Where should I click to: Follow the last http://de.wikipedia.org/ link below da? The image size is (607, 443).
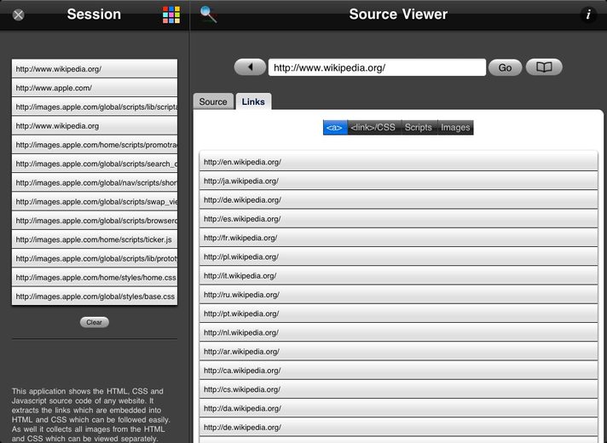pos(399,427)
